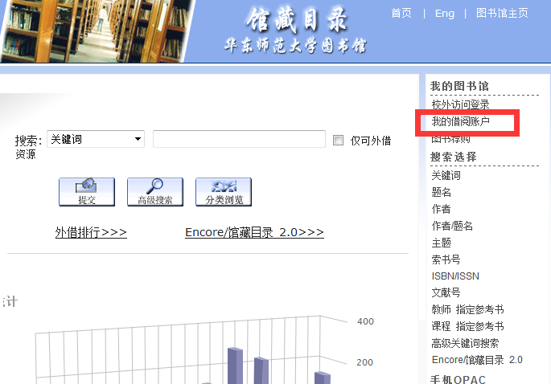Open 我的借阅账户 in sidebar
Viewport: 551px width, 384px height.
coord(460,122)
